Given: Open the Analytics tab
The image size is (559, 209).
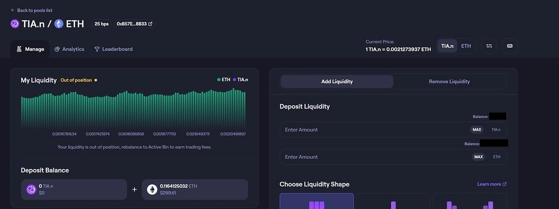Looking at the screenshot, I should (69, 49).
